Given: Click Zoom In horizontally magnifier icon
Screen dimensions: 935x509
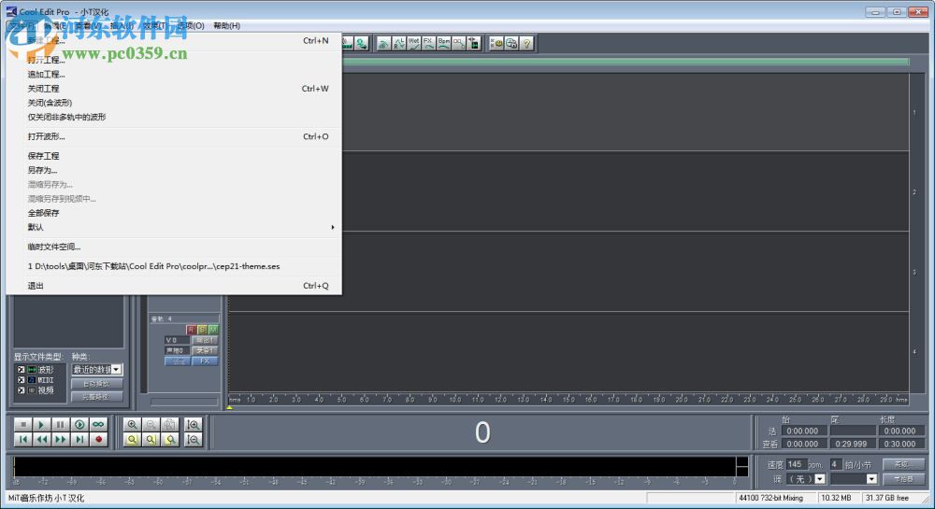Looking at the screenshot, I should click(x=133, y=424).
